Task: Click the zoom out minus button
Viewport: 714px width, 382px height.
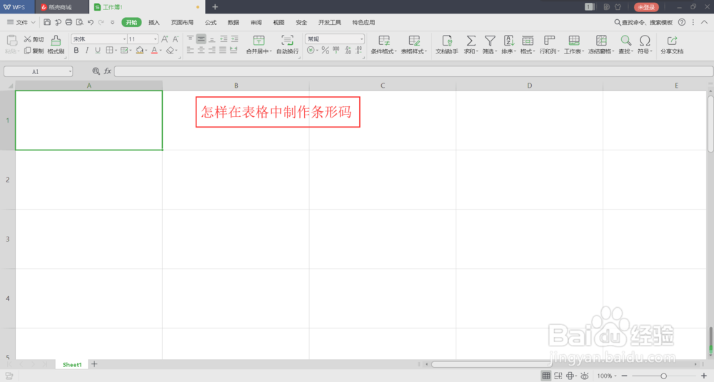Action: click(x=624, y=376)
